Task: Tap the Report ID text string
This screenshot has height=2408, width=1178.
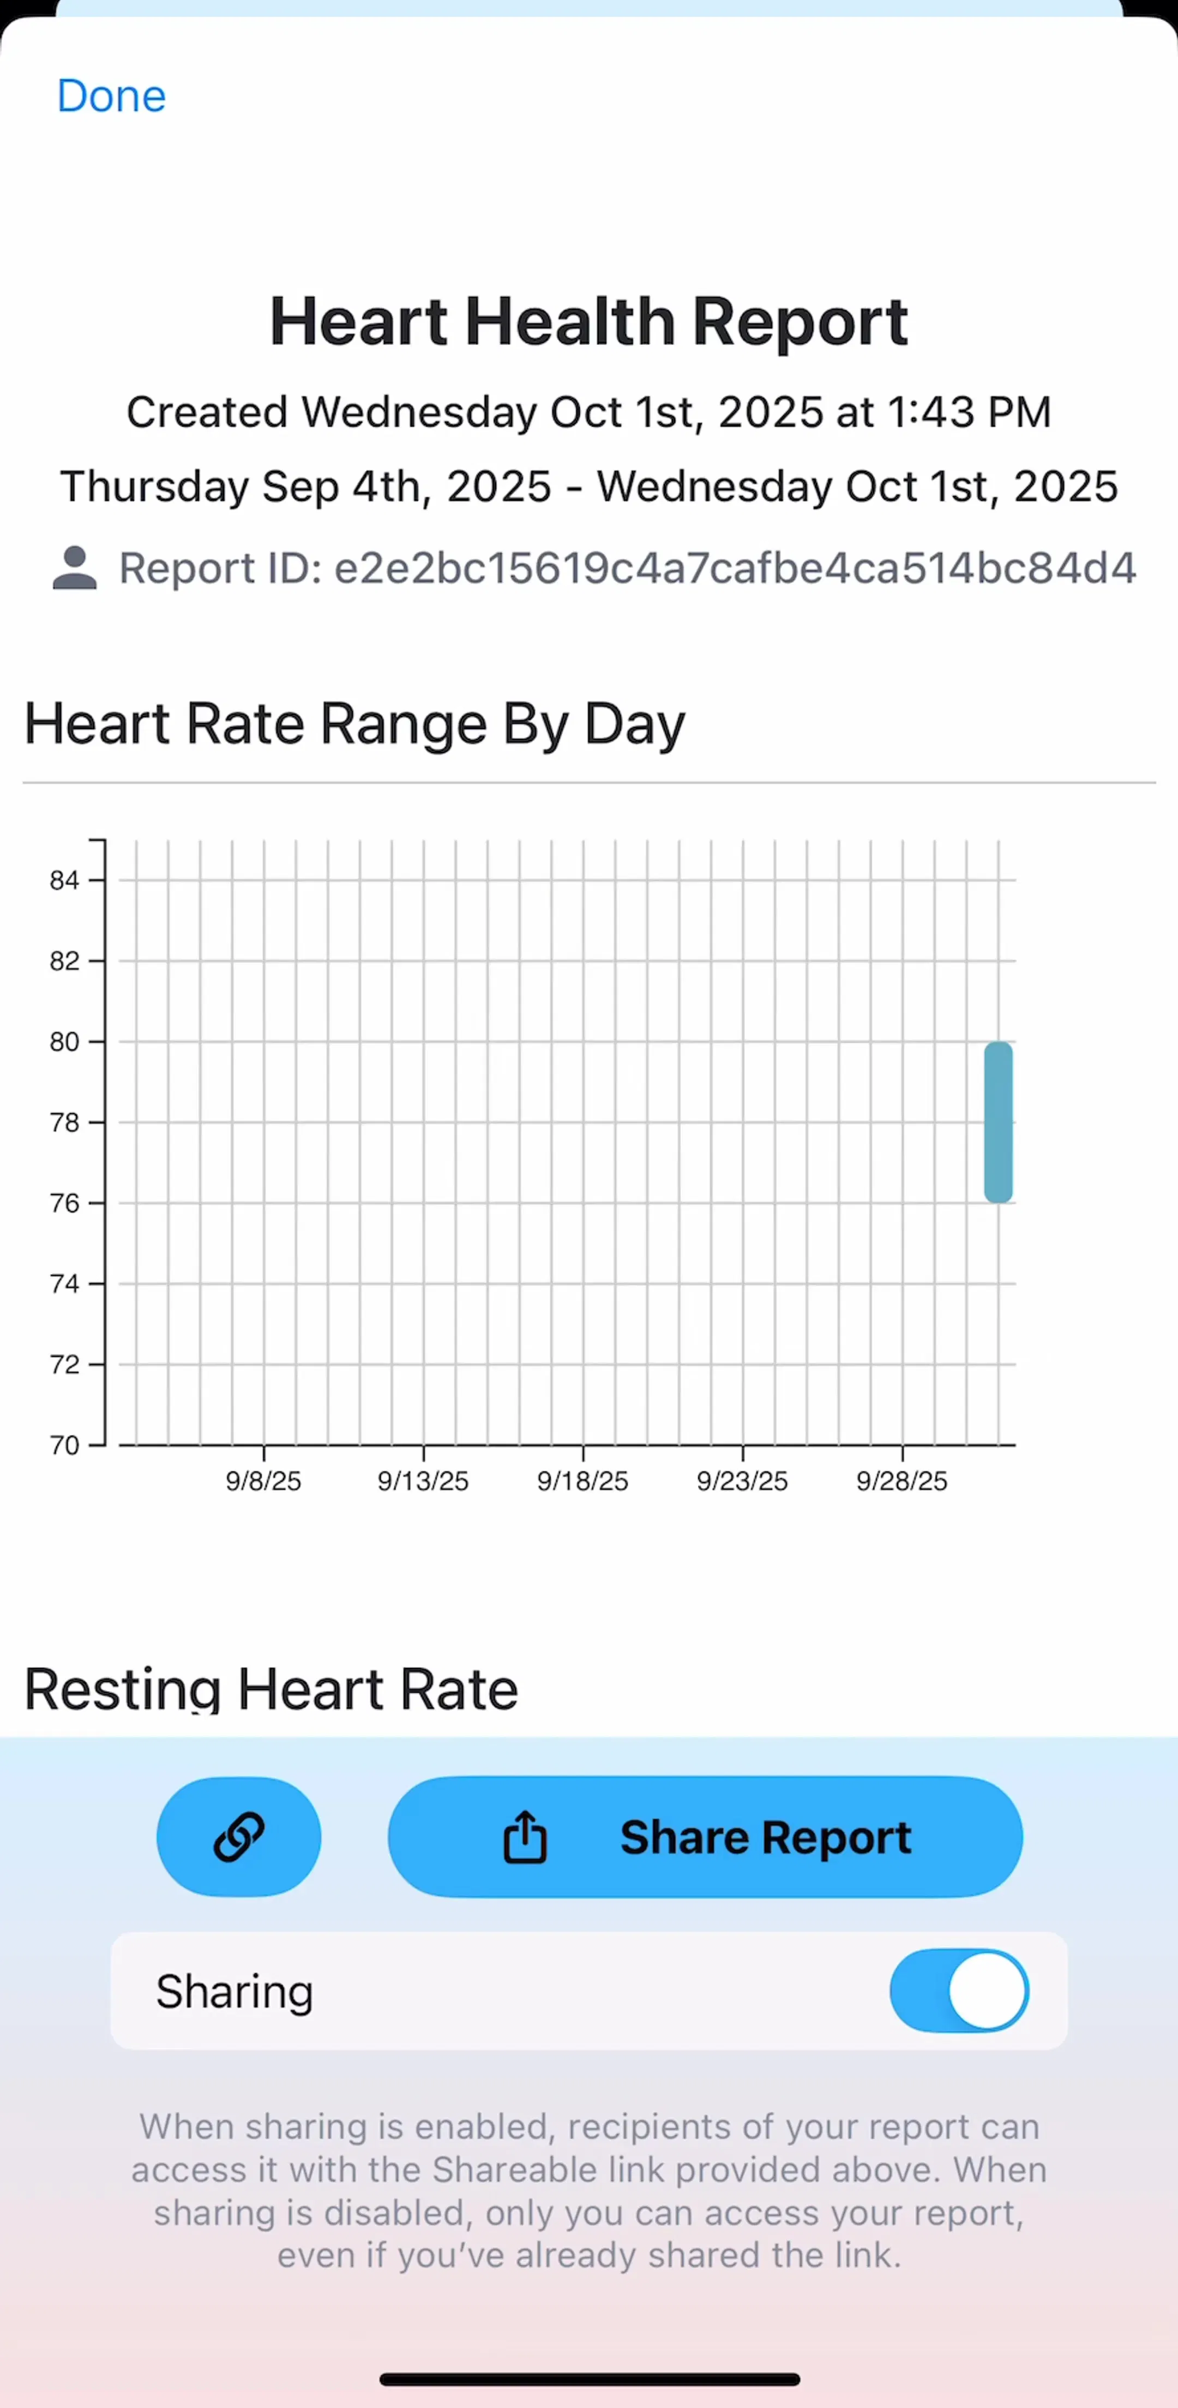Action: coord(628,569)
